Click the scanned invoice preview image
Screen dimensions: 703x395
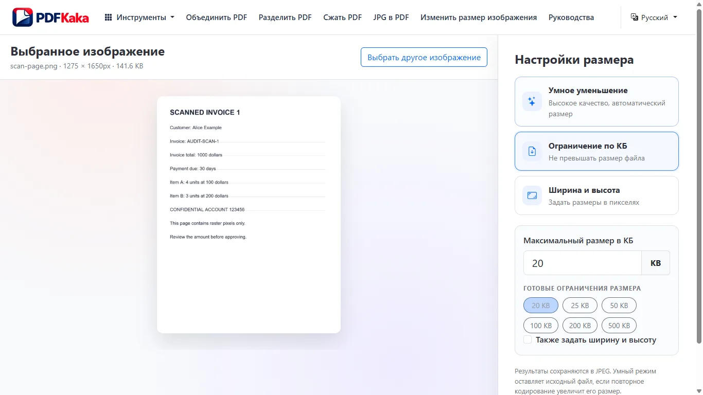[249, 214]
